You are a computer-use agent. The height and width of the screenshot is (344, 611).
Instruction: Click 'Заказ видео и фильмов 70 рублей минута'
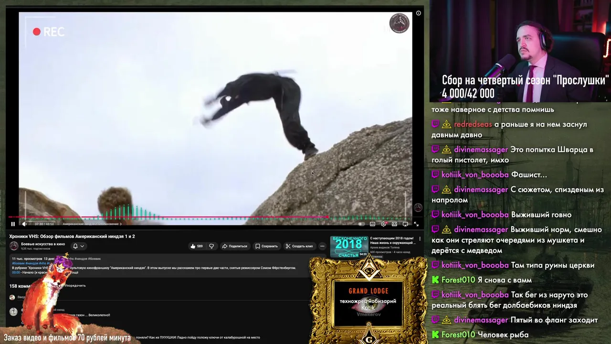(x=67, y=338)
